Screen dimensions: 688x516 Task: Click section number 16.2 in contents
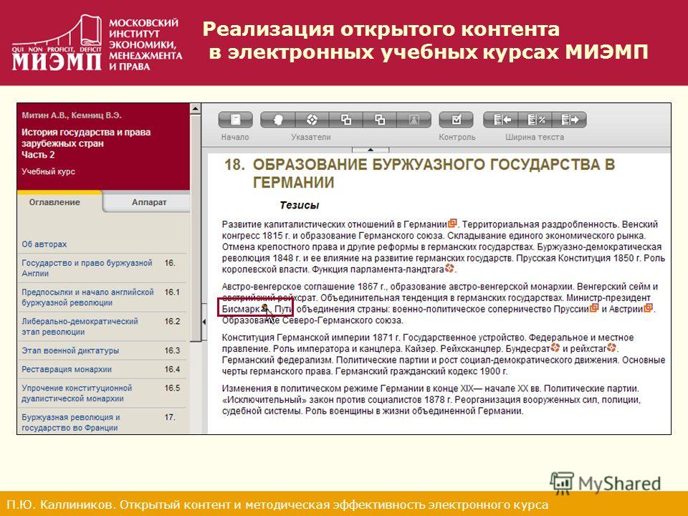tap(172, 322)
